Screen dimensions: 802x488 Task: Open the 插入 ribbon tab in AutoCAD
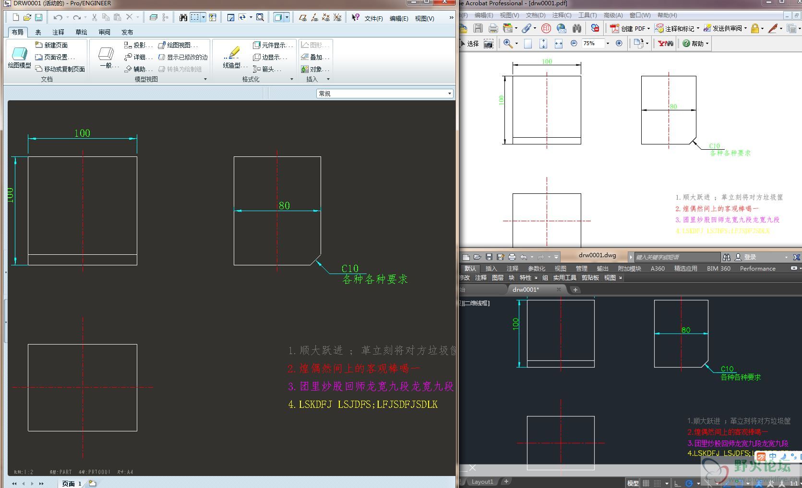491,269
